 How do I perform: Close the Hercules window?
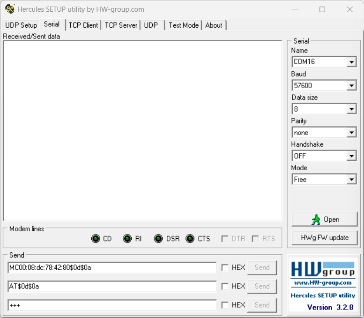(350, 9)
